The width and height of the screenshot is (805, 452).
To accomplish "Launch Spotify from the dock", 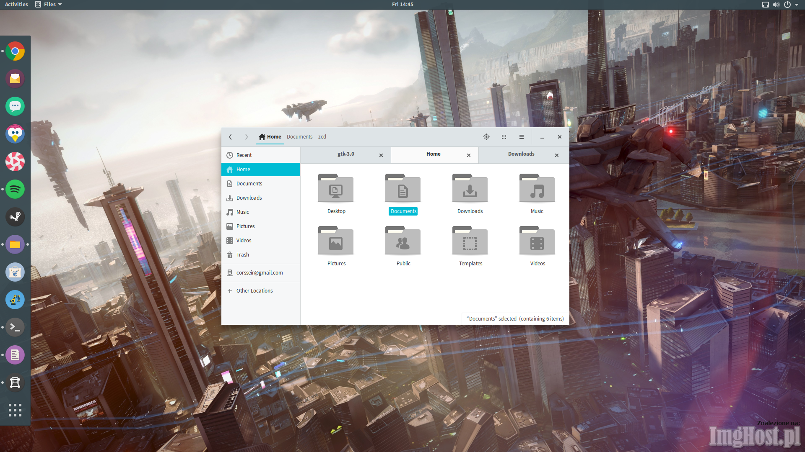I will (15, 189).
